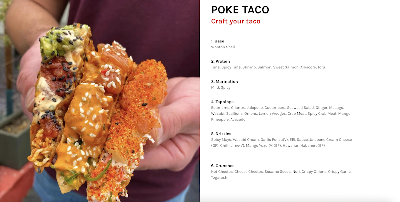Screen dimensions: 400x202
Task: Select the 3. Marination heading
Action: [x=224, y=82]
